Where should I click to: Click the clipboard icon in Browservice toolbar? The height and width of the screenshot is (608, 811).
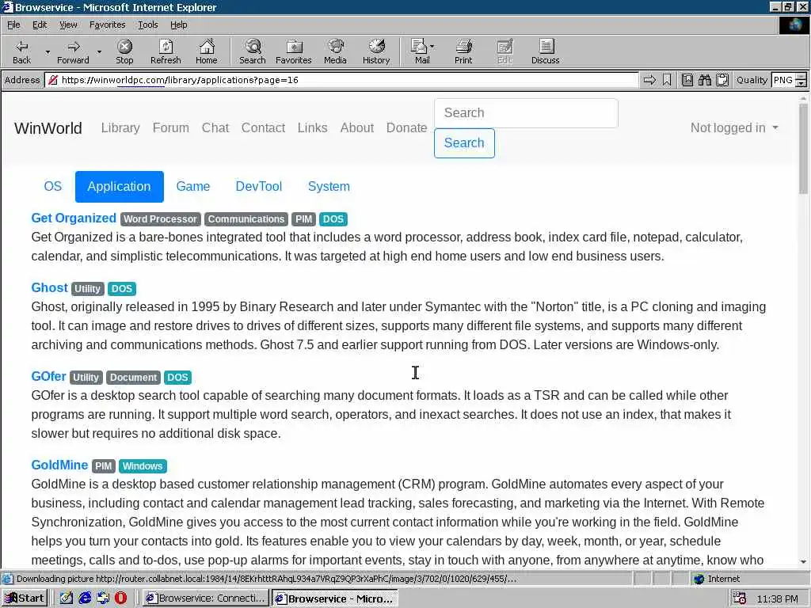722,80
